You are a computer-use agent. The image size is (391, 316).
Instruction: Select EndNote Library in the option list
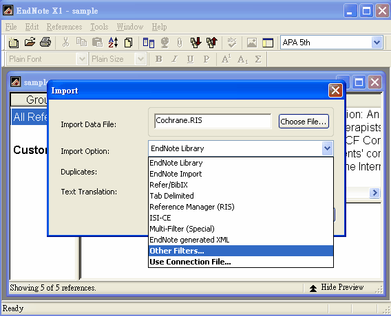point(241,163)
